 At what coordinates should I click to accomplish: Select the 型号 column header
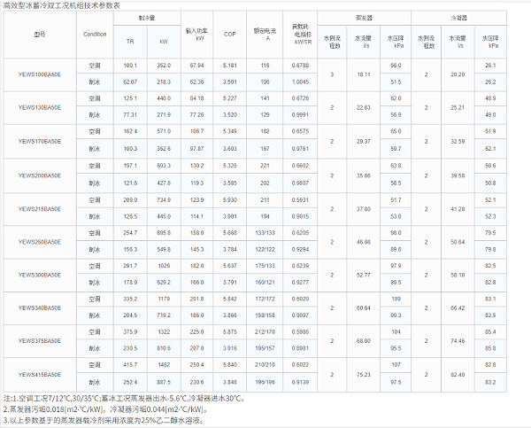pos(40,35)
